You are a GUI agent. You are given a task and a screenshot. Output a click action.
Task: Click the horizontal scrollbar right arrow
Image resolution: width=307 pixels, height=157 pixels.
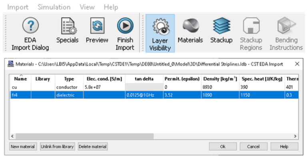click(x=295, y=136)
